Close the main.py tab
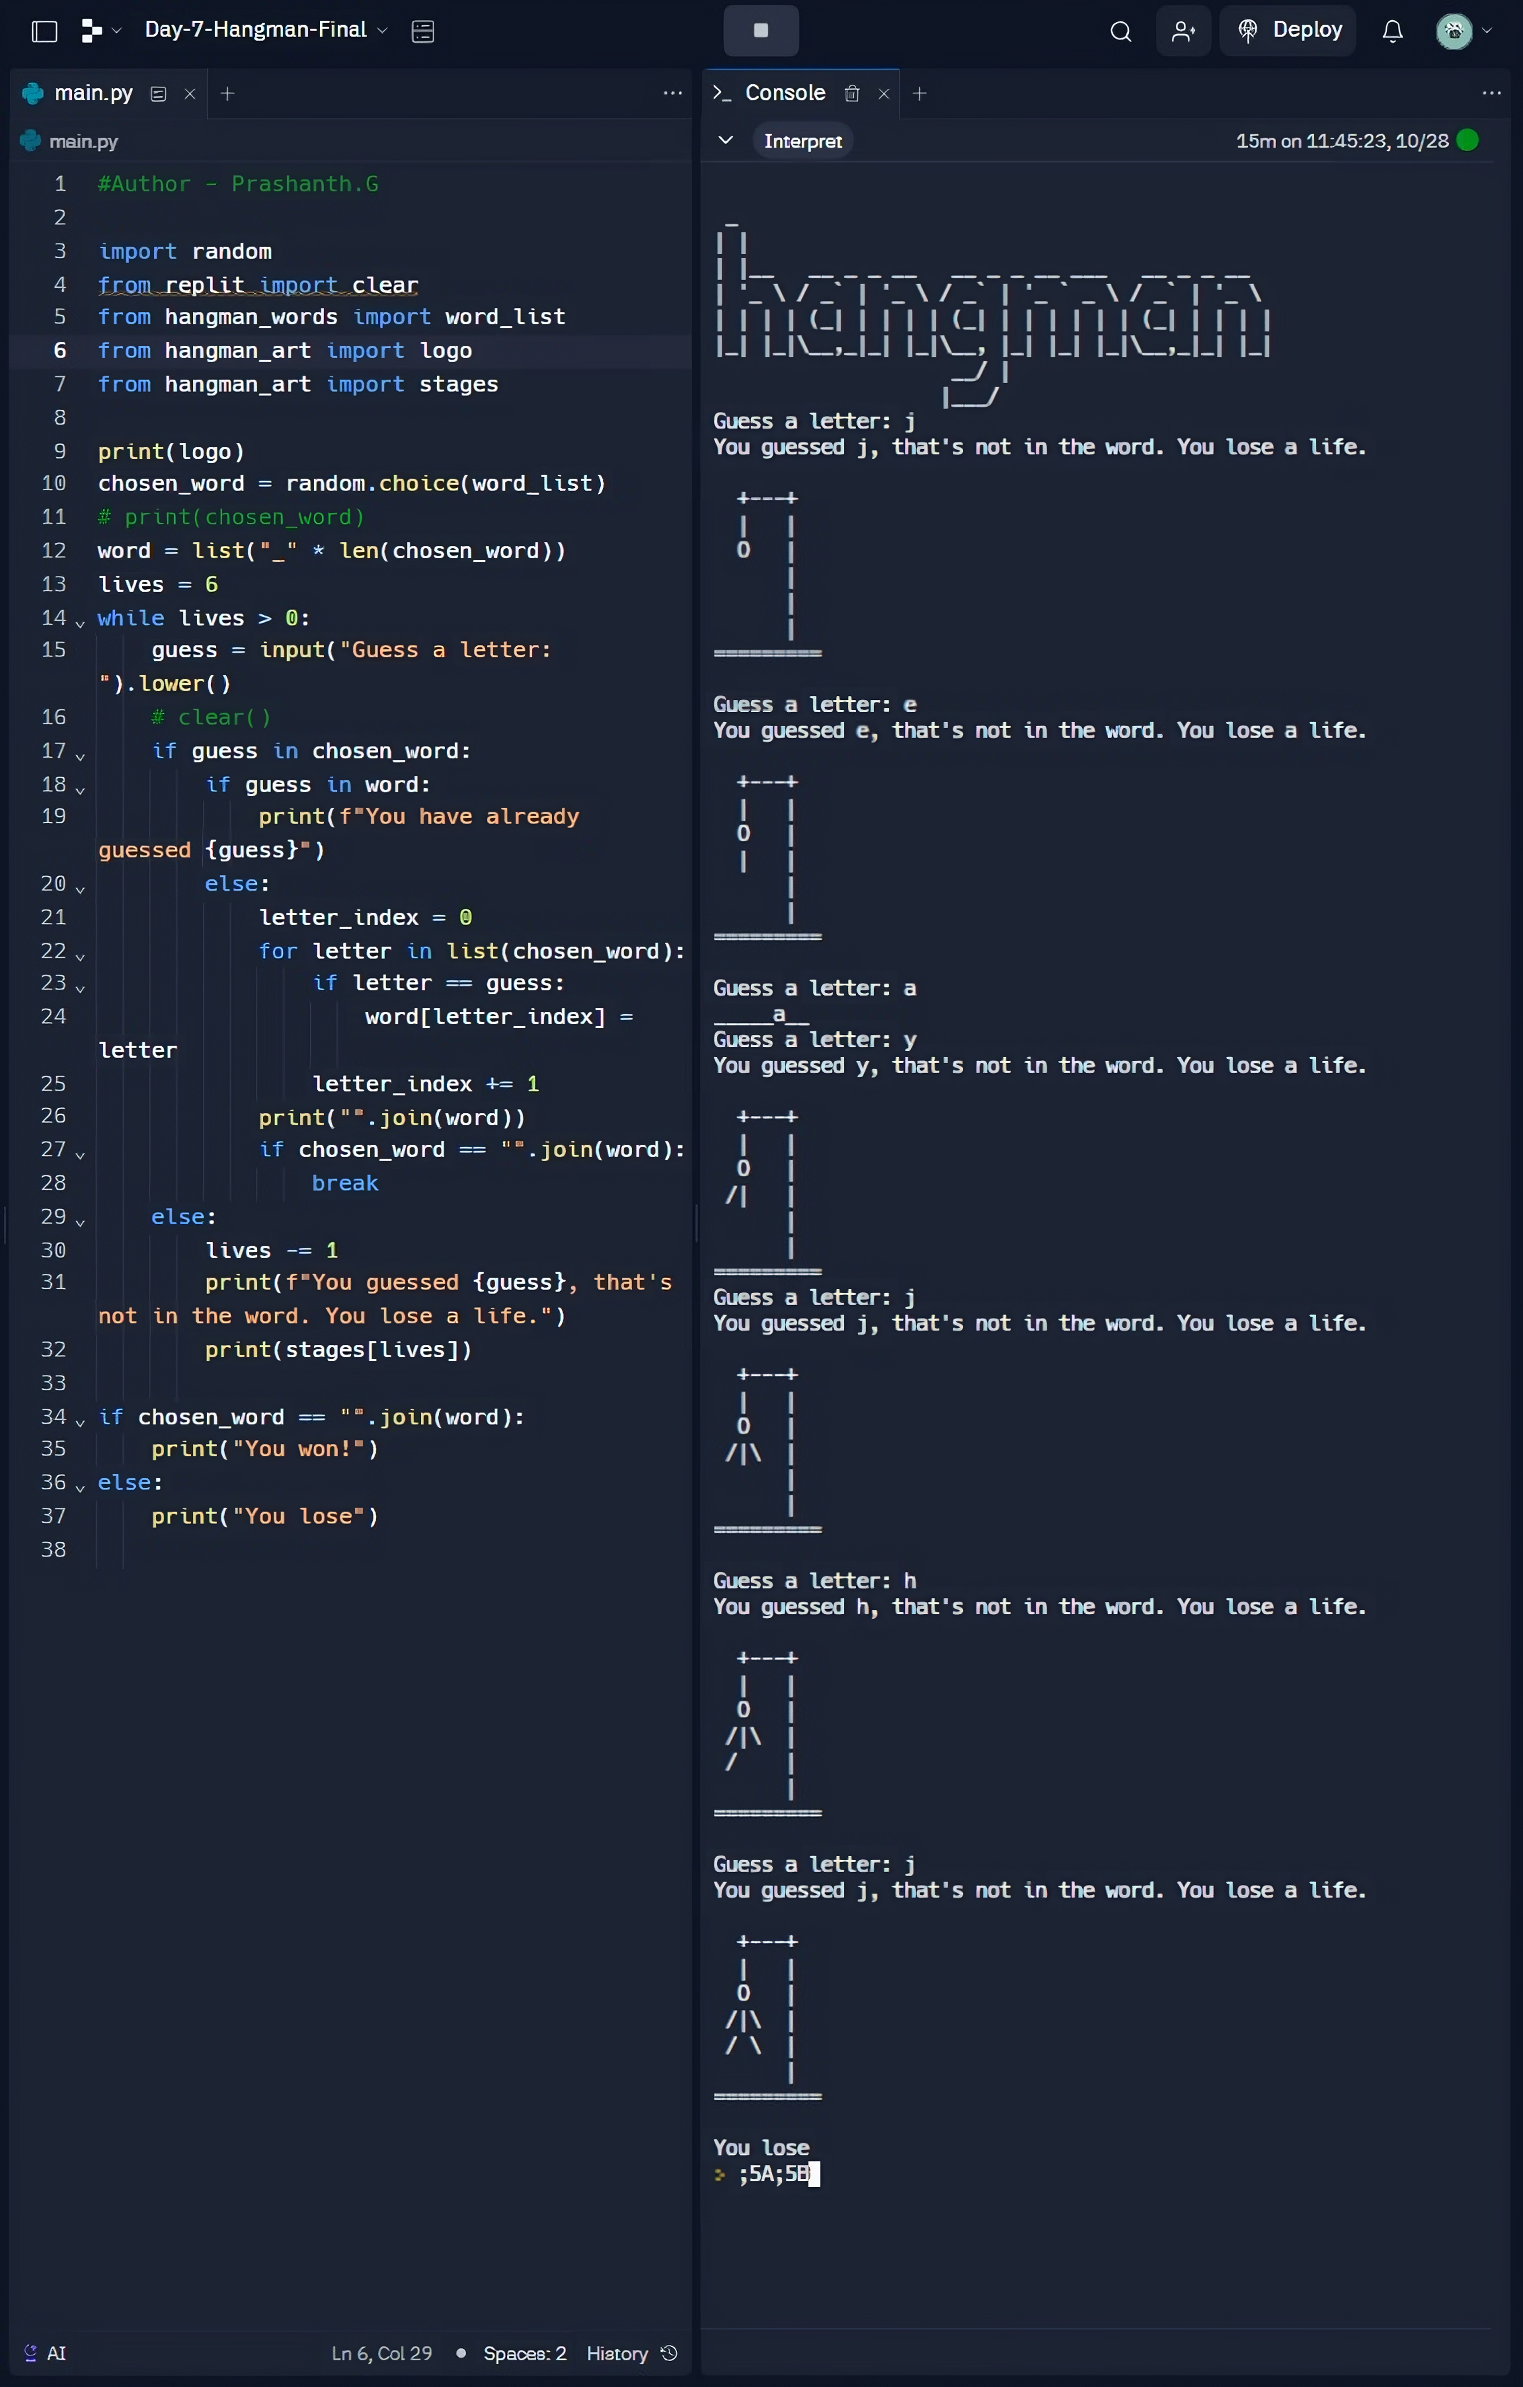 pyautogui.click(x=189, y=93)
